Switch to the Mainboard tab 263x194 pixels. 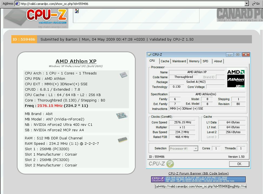pyautogui.click(x=179, y=61)
